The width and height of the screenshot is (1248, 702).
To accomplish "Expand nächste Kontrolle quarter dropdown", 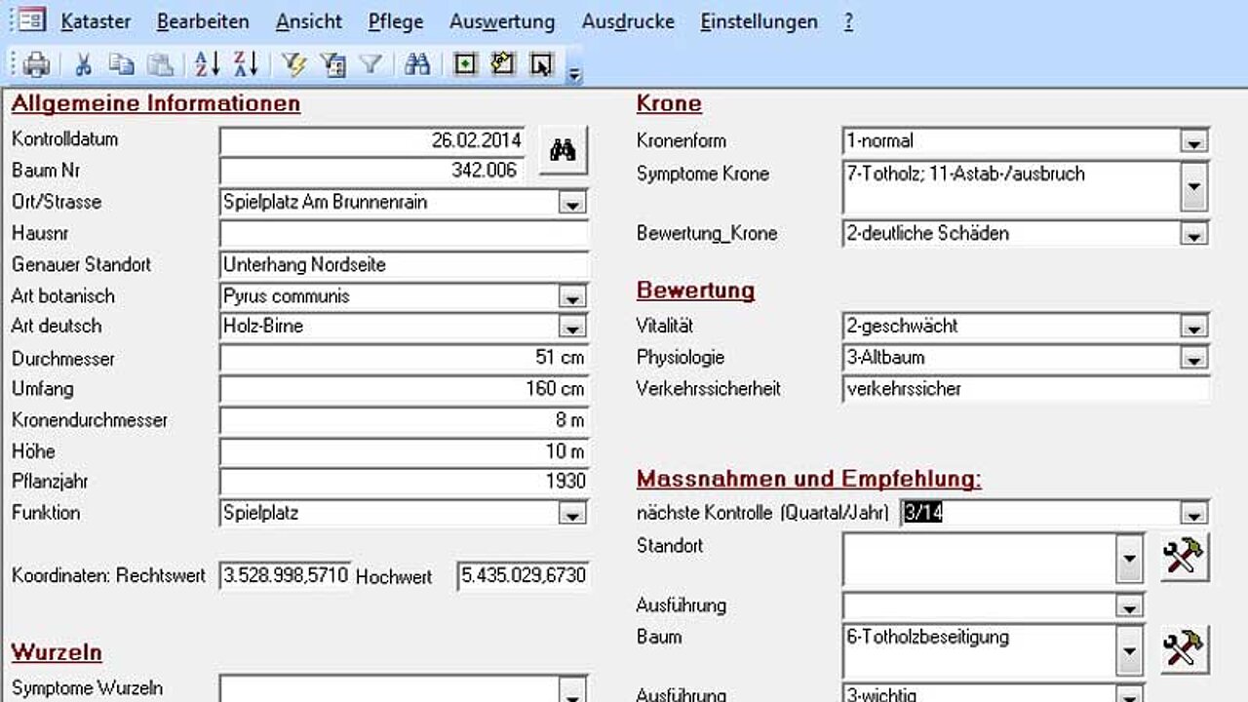I will 1193,513.
